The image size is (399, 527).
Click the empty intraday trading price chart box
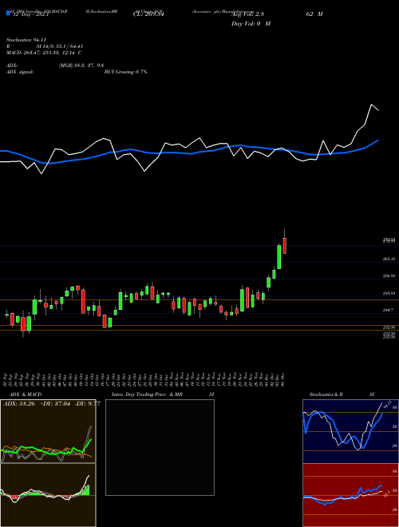coord(160,447)
